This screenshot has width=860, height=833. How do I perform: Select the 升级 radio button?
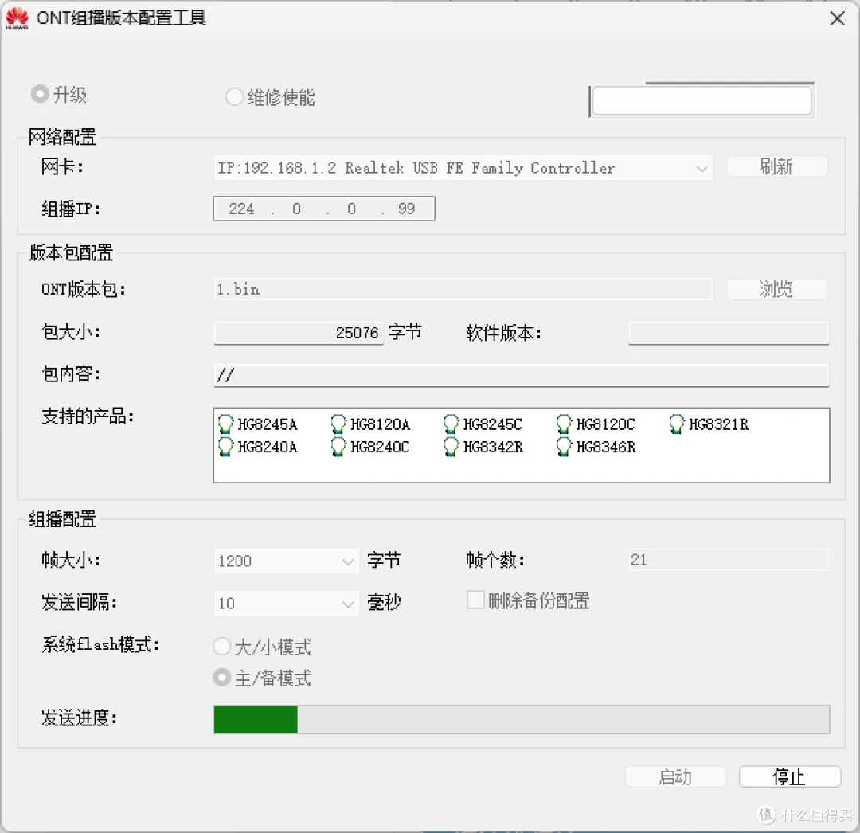click(x=40, y=94)
